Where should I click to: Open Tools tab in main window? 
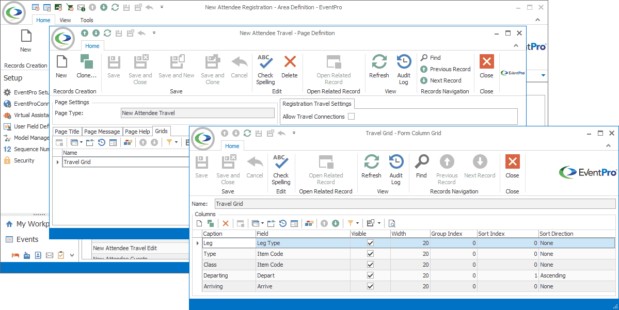[86, 20]
